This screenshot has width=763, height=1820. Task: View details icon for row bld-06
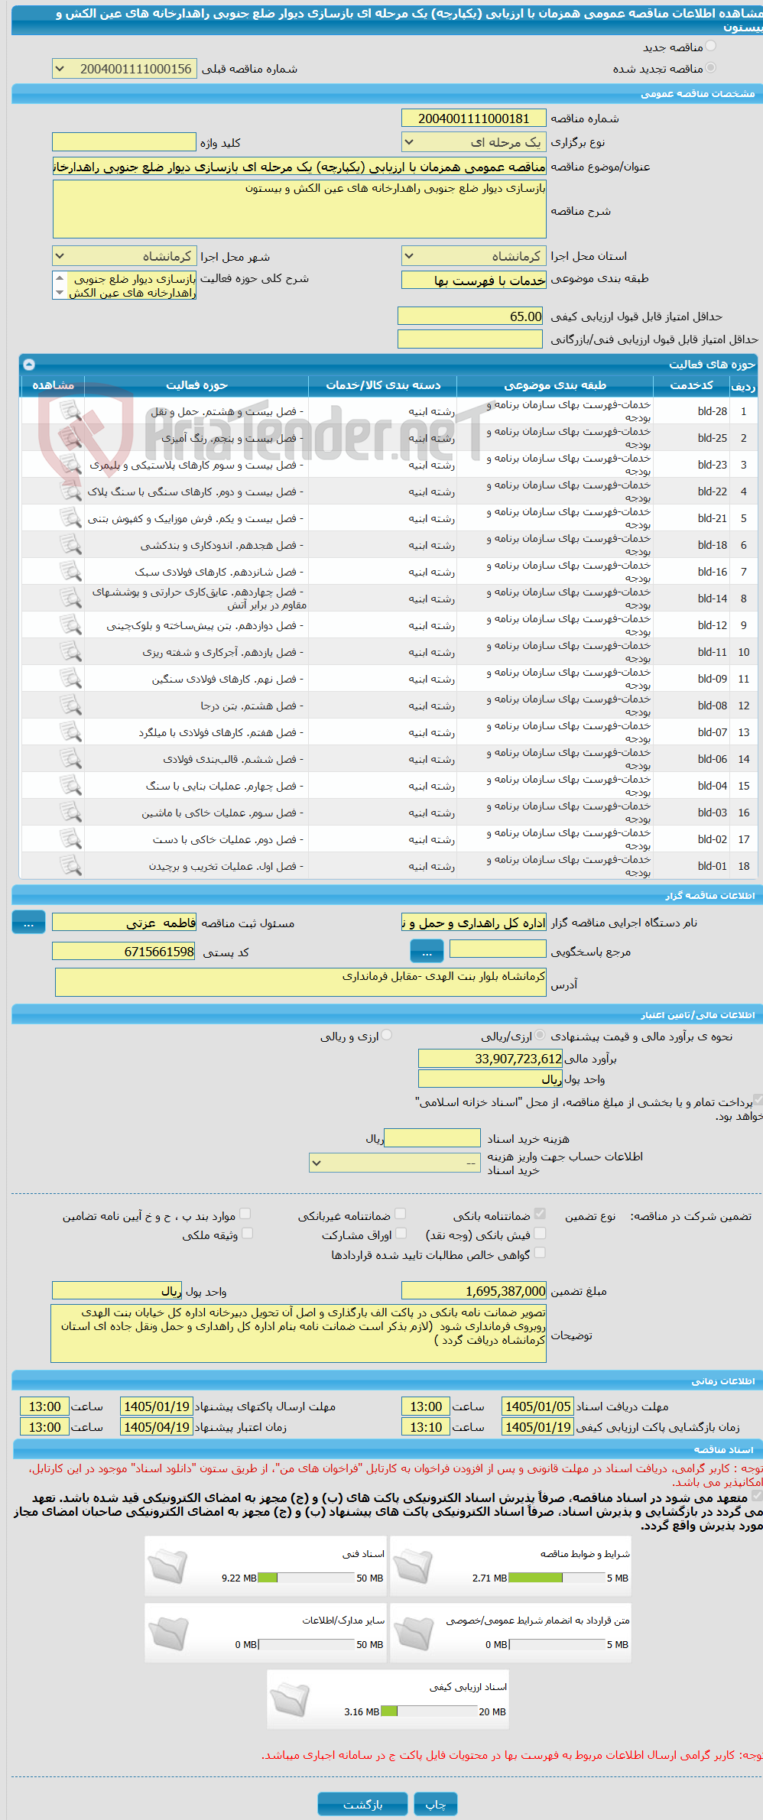70,759
